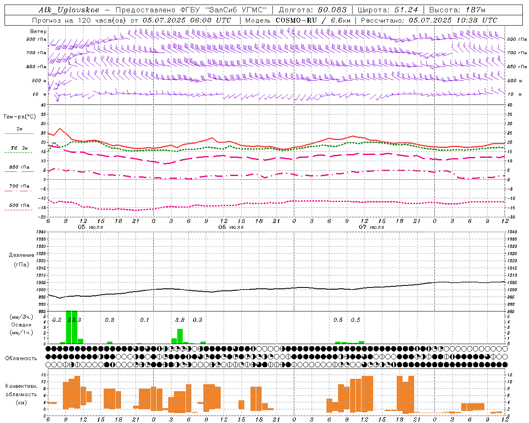Viewport: 529px width, 423px height.
Task: Click the Td 2м legend label
Action: 19,148
